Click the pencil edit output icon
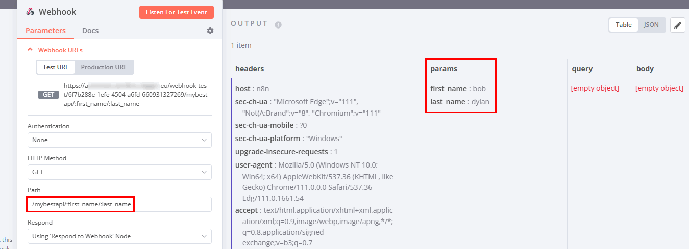689x249 pixels. pyautogui.click(x=678, y=25)
